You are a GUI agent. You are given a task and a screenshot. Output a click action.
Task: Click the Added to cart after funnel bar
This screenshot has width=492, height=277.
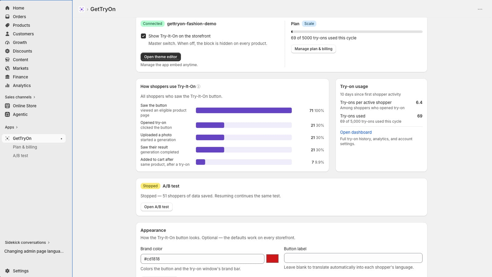(244, 162)
